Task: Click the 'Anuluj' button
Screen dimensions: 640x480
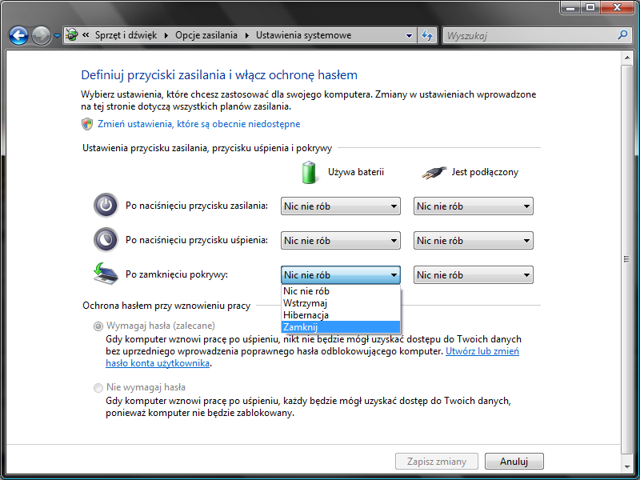Action: 514,462
